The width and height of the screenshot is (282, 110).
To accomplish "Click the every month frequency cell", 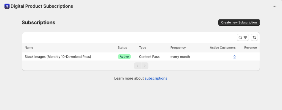I will (180, 57).
